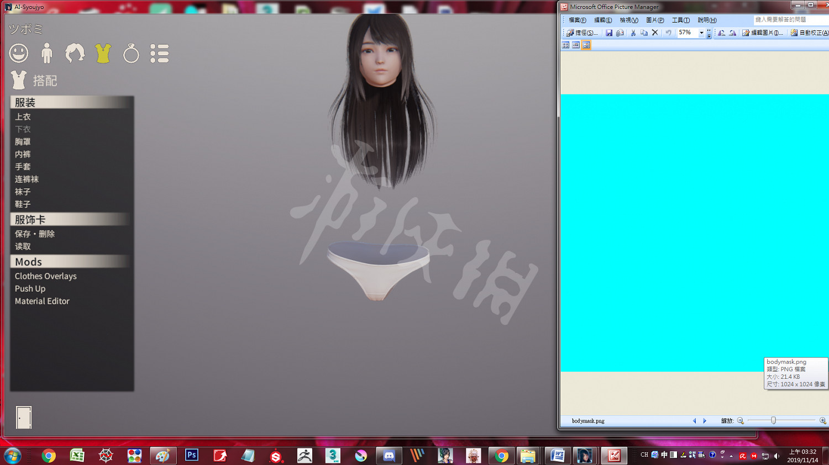Select the yellow clothing shirt icon
829x465 pixels.
pyautogui.click(x=103, y=53)
